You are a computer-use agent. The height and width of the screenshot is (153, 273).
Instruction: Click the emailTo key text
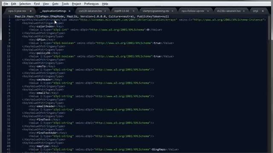(43, 93)
